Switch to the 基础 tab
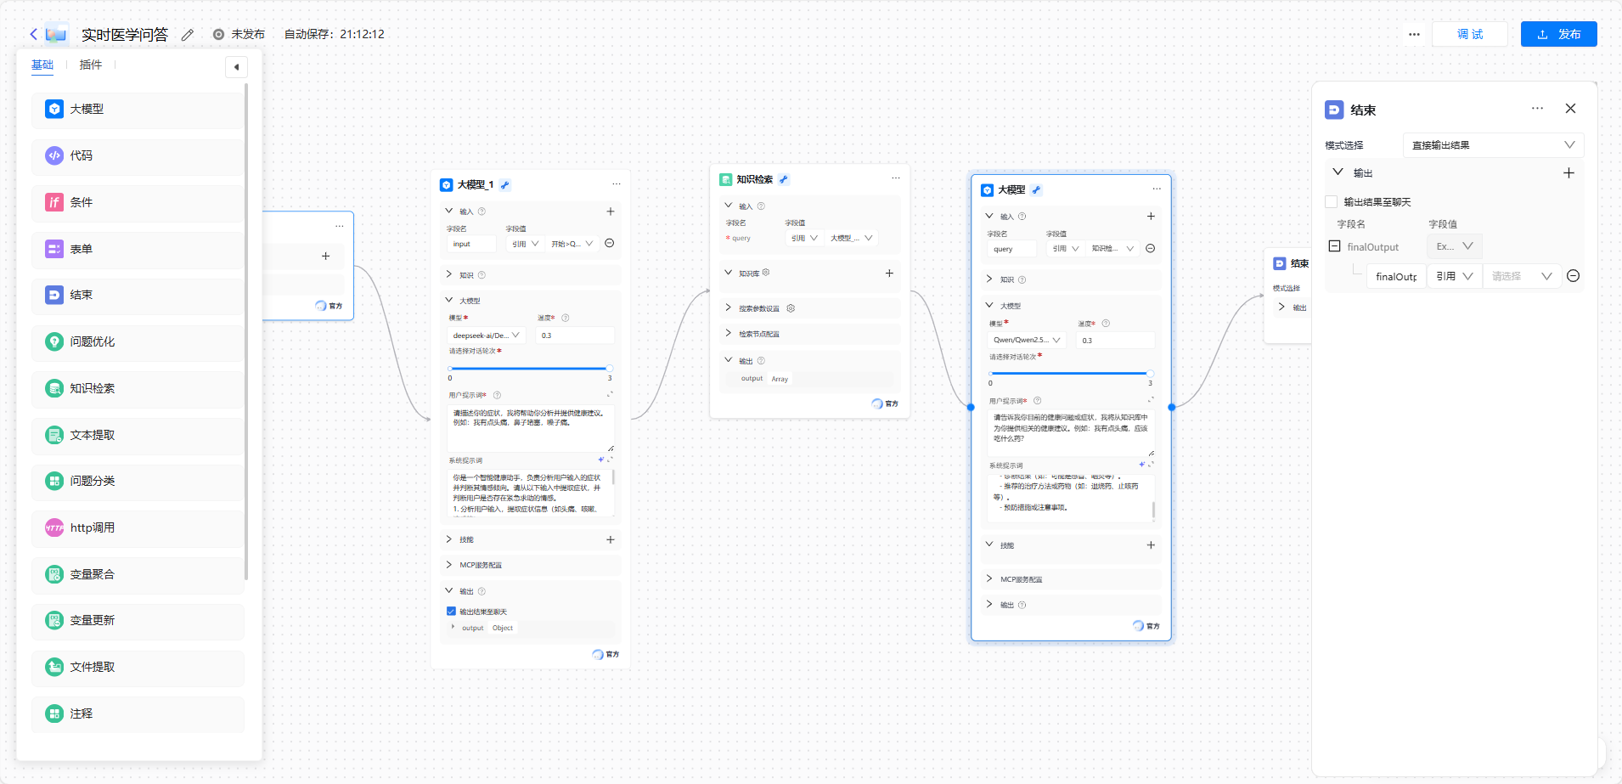Screen dimensions: 1622x784 [42, 65]
